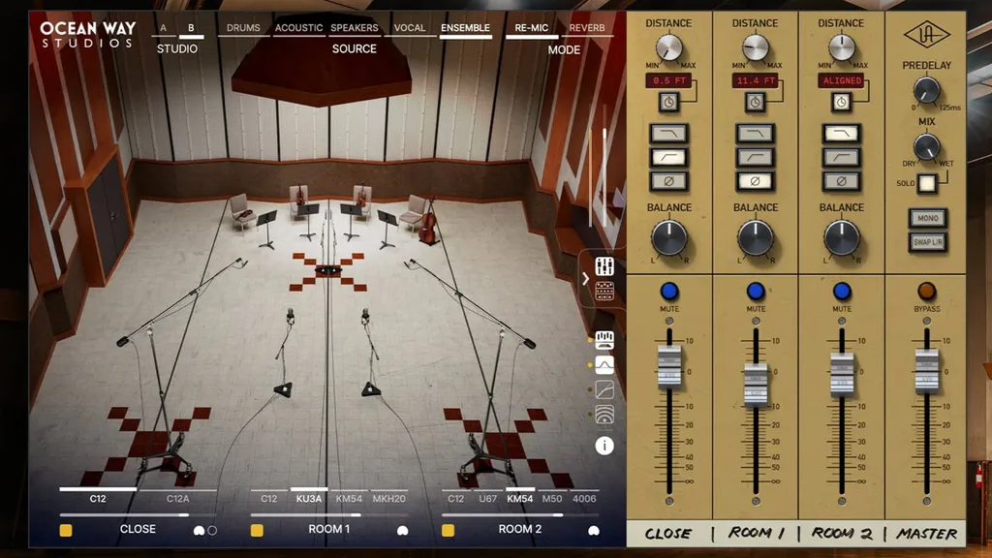992x558 pixels.
Task: Enable phase invert on Room 2 channel
Action: point(841,181)
